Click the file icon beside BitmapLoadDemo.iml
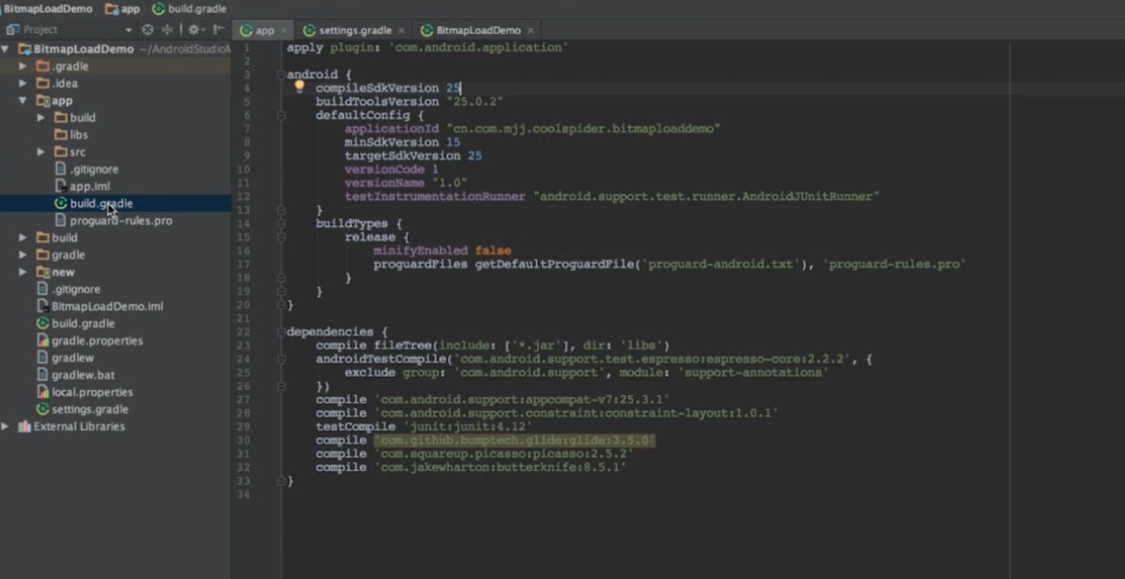Image resolution: width=1125 pixels, height=579 pixels. pos(43,306)
